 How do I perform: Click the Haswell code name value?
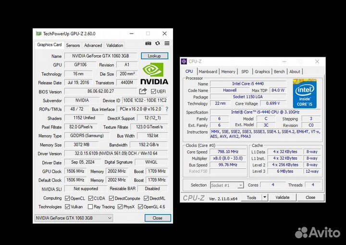230,90
